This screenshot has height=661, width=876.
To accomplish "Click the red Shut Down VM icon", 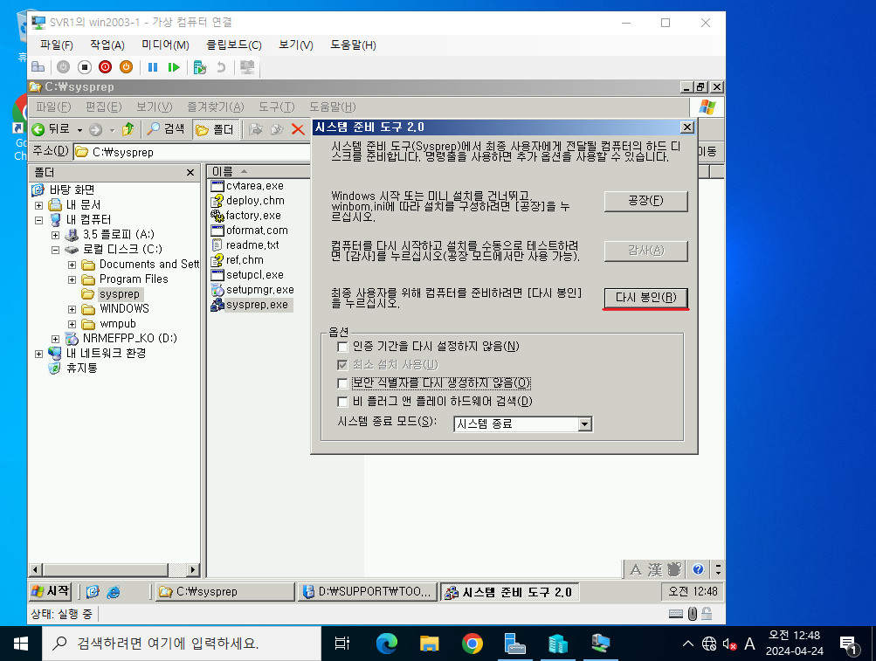I will [x=105, y=67].
